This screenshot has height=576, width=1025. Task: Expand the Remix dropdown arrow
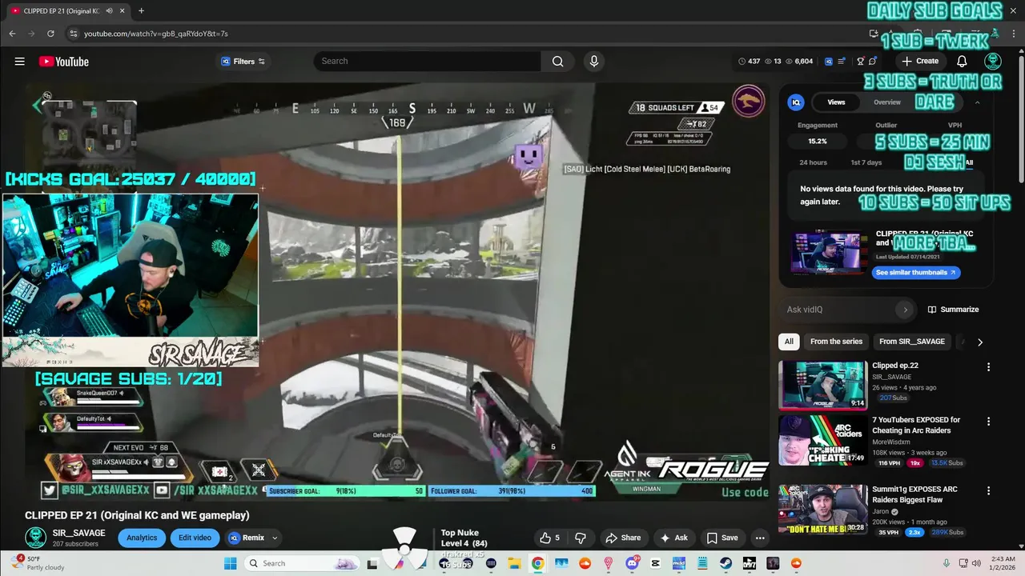pyautogui.click(x=275, y=538)
